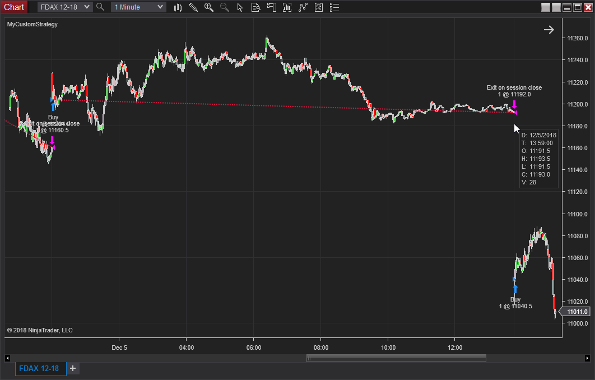Click the © 2018 NinjaTrader, LLC text

[x=40, y=330]
